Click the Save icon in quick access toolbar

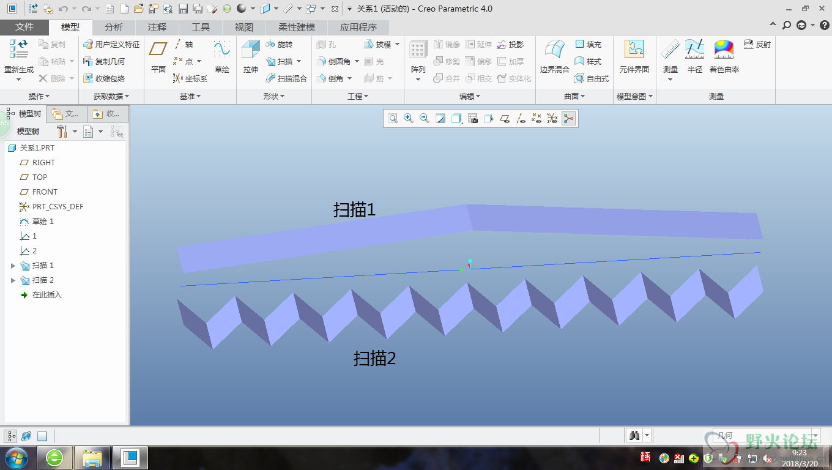[183, 9]
